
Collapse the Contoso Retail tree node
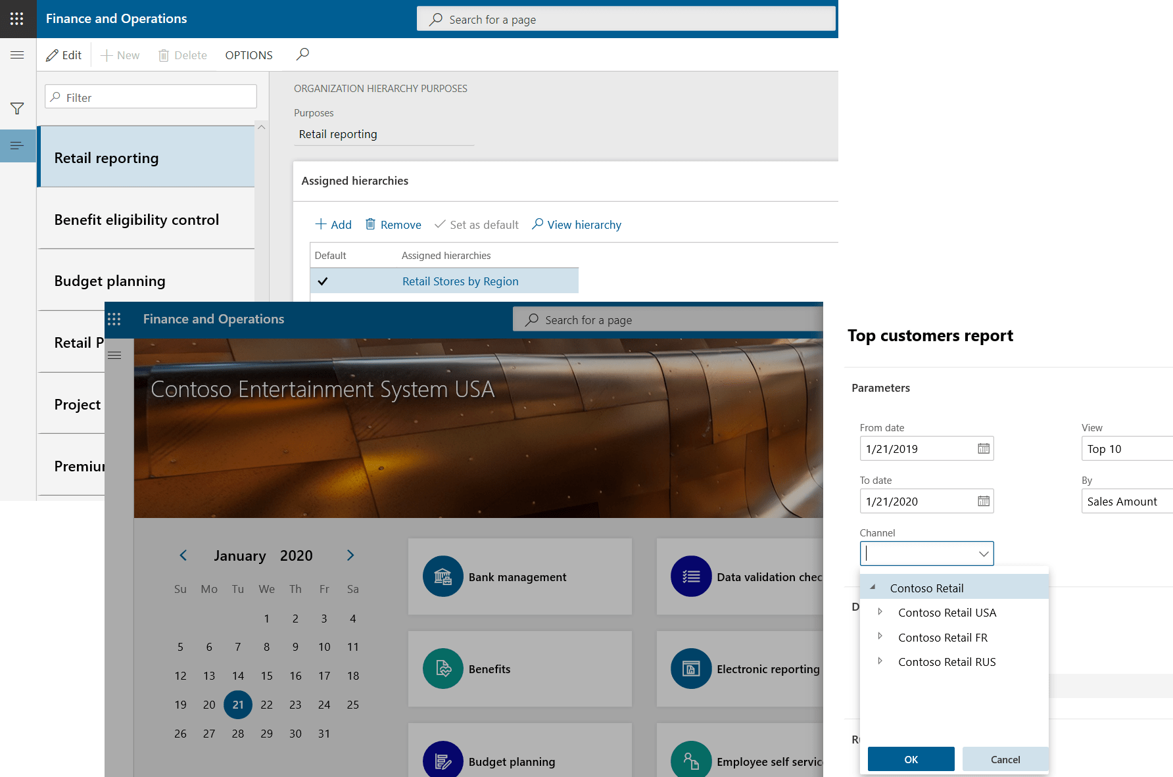pyautogui.click(x=873, y=587)
